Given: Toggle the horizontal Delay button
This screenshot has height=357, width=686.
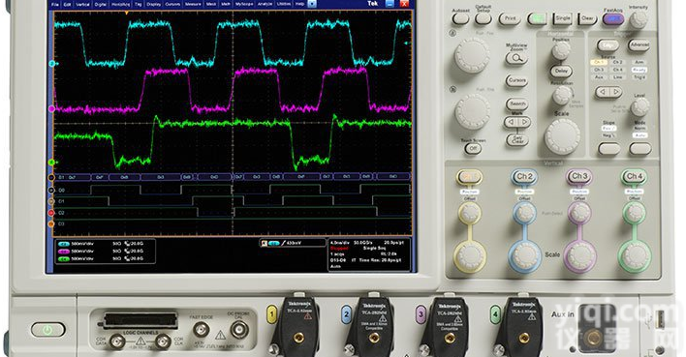Looking at the screenshot, I should (x=561, y=71).
